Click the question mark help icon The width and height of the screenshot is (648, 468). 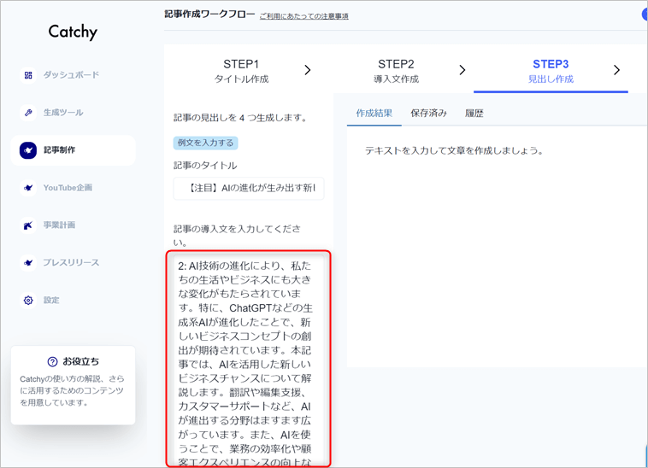pyautogui.click(x=53, y=362)
